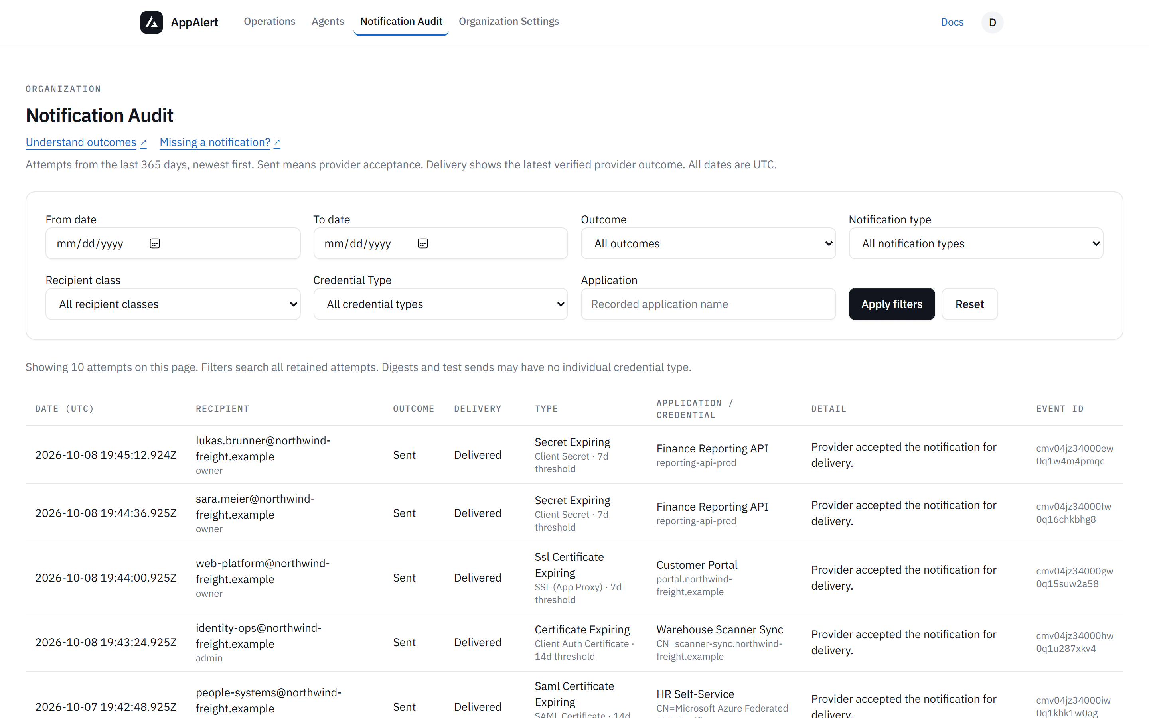Click the Reset button
Viewport: 1149px width, 718px height.
coord(969,304)
